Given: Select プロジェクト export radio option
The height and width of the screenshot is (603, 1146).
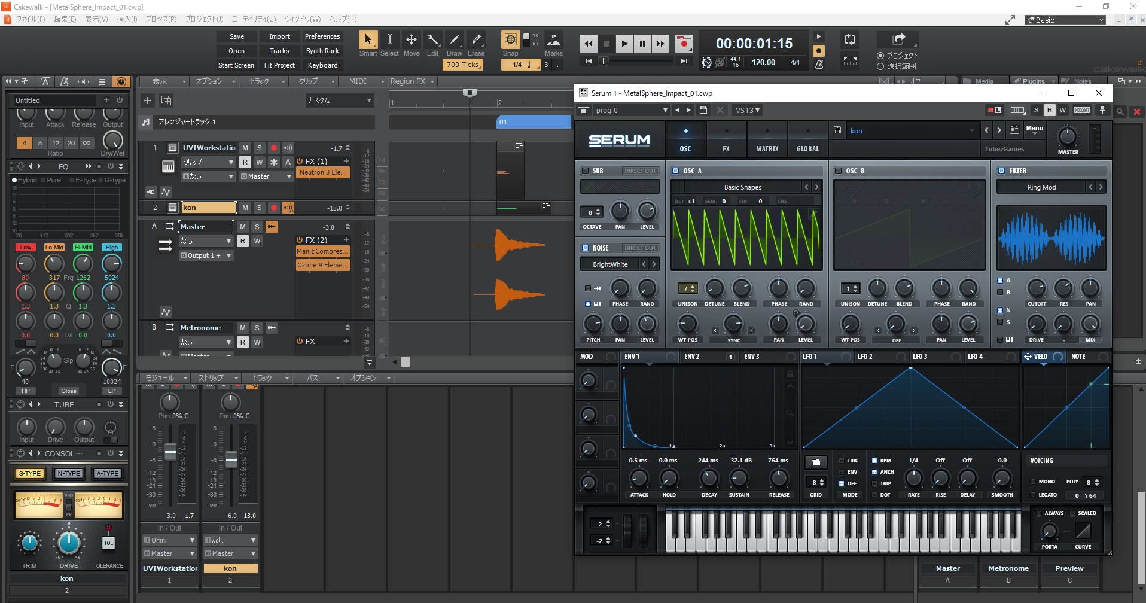Looking at the screenshot, I should click(x=880, y=56).
